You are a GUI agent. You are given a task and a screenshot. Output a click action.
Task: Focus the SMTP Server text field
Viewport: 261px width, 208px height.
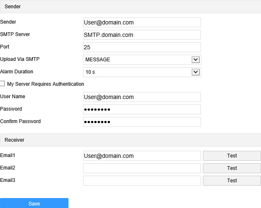pyautogui.click(x=142, y=35)
